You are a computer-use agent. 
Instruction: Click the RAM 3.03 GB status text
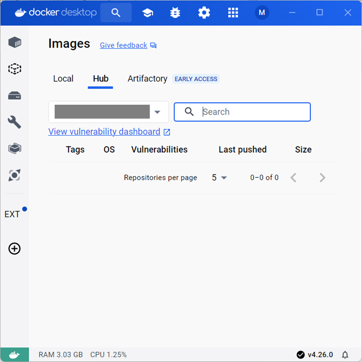click(x=61, y=355)
